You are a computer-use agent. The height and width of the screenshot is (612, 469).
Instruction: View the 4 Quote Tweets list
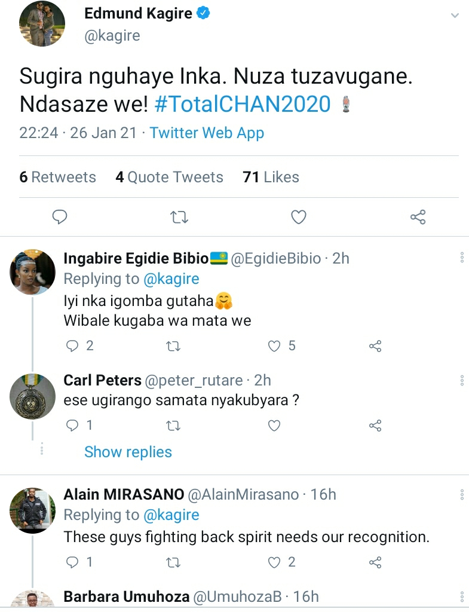pyautogui.click(x=169, y=177)
